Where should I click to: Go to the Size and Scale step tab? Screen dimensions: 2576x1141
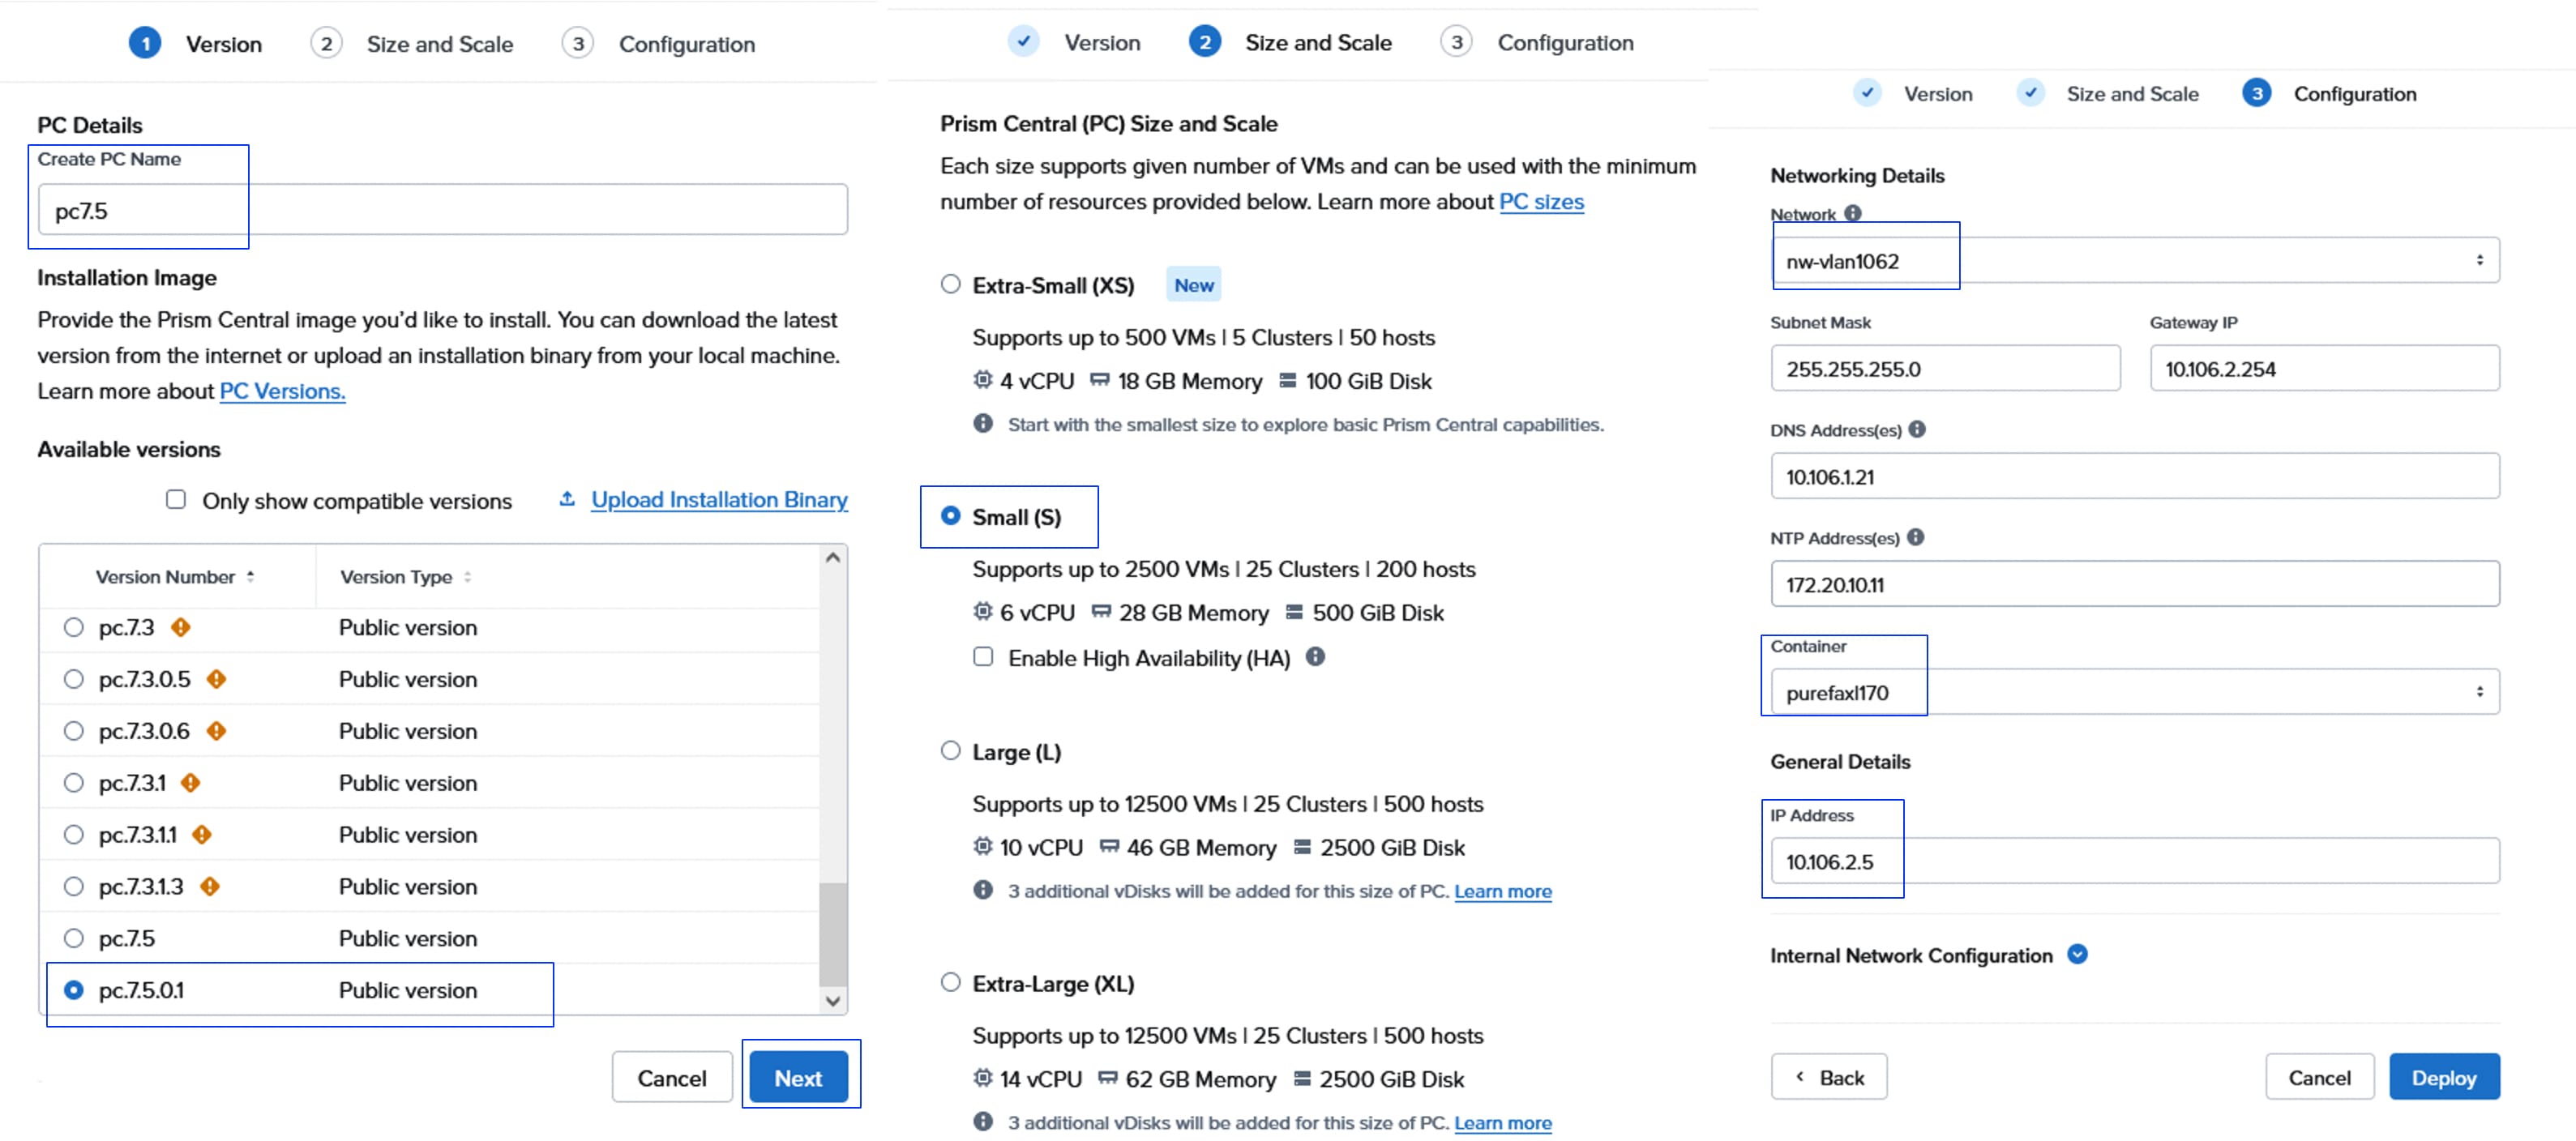coord(439,44)
